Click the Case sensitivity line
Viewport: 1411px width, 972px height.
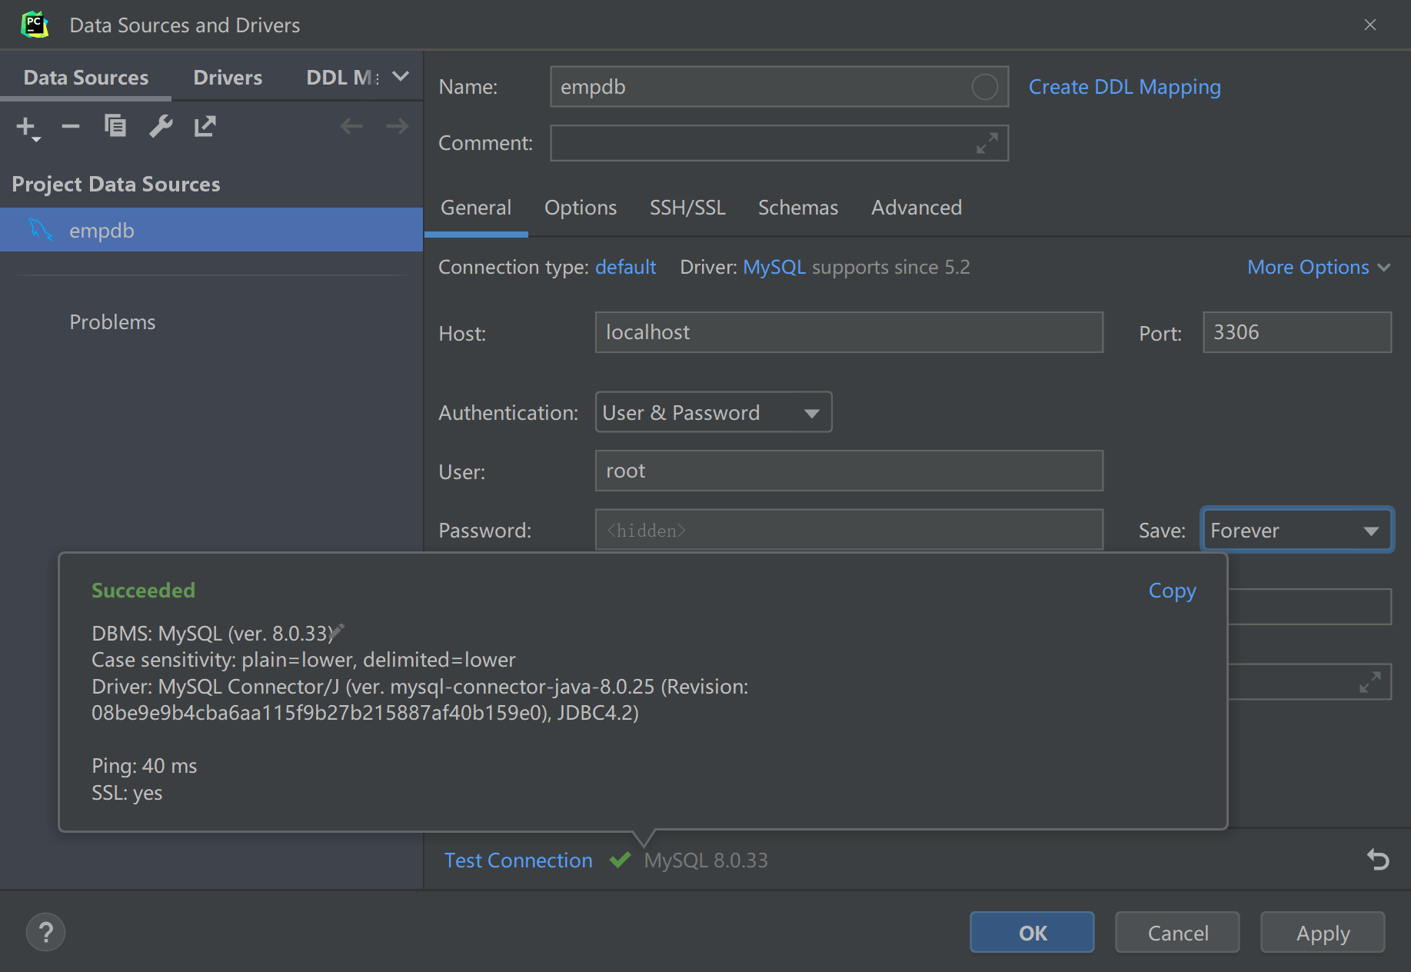point(304,660)
